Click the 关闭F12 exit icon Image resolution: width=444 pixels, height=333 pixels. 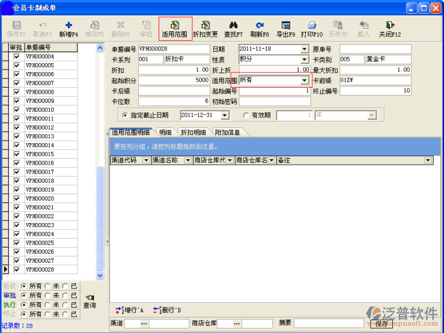click(x=390, y=26)
